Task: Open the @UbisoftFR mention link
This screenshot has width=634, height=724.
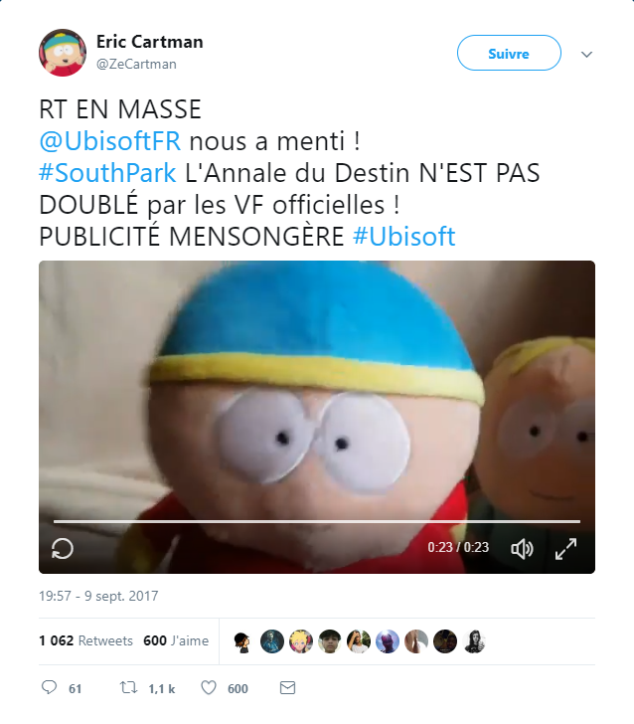Action: [x=110, y=141]
